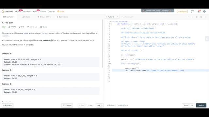
Task: Open the notifications bell
Action: tap(198, 11)
